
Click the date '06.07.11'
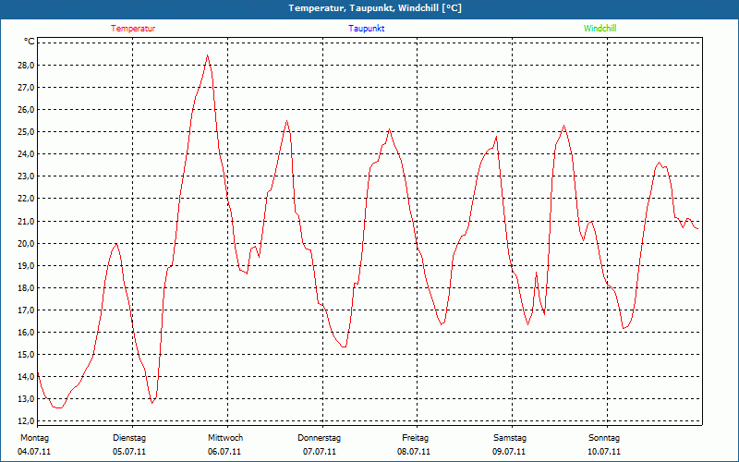point(224,452)
